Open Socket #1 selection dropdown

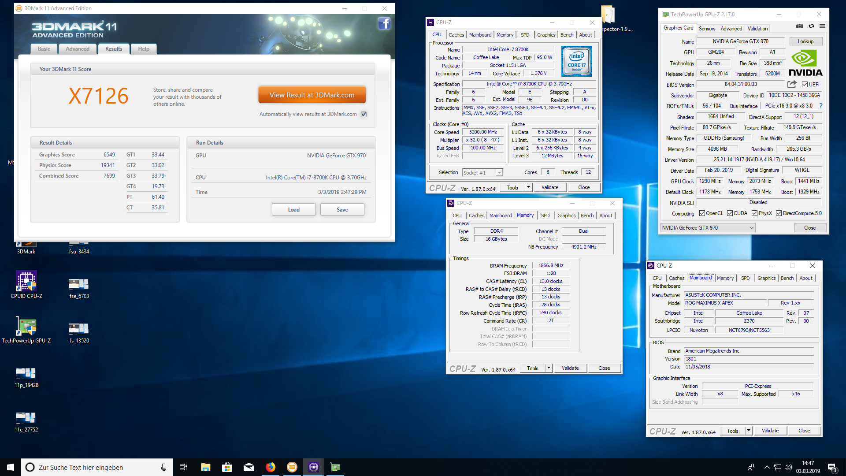[482, 173]
